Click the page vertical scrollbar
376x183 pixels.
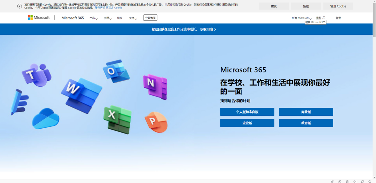pyautogui.click(x=374, y=19)
